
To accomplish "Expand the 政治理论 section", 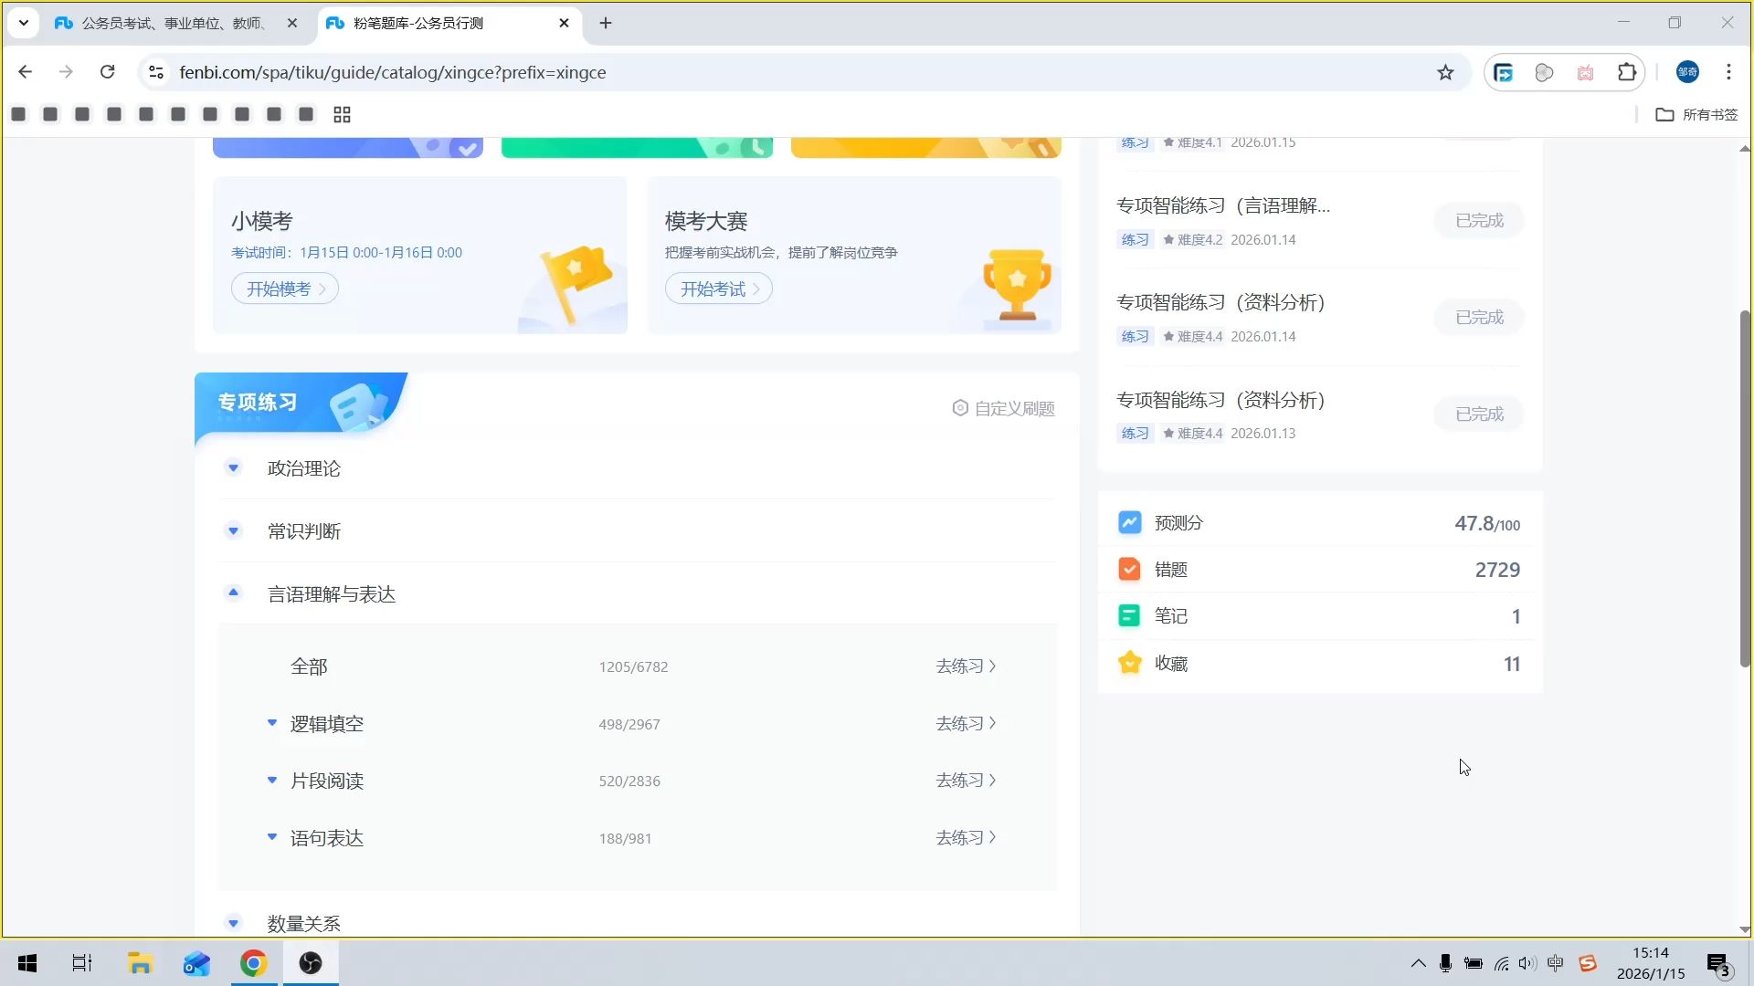I will pyautogui.click(x=233, y=467).
